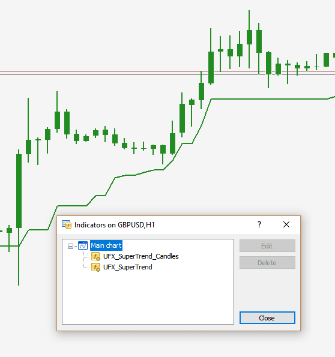Click the green SuperTrend line on chart

pos(269,99)
